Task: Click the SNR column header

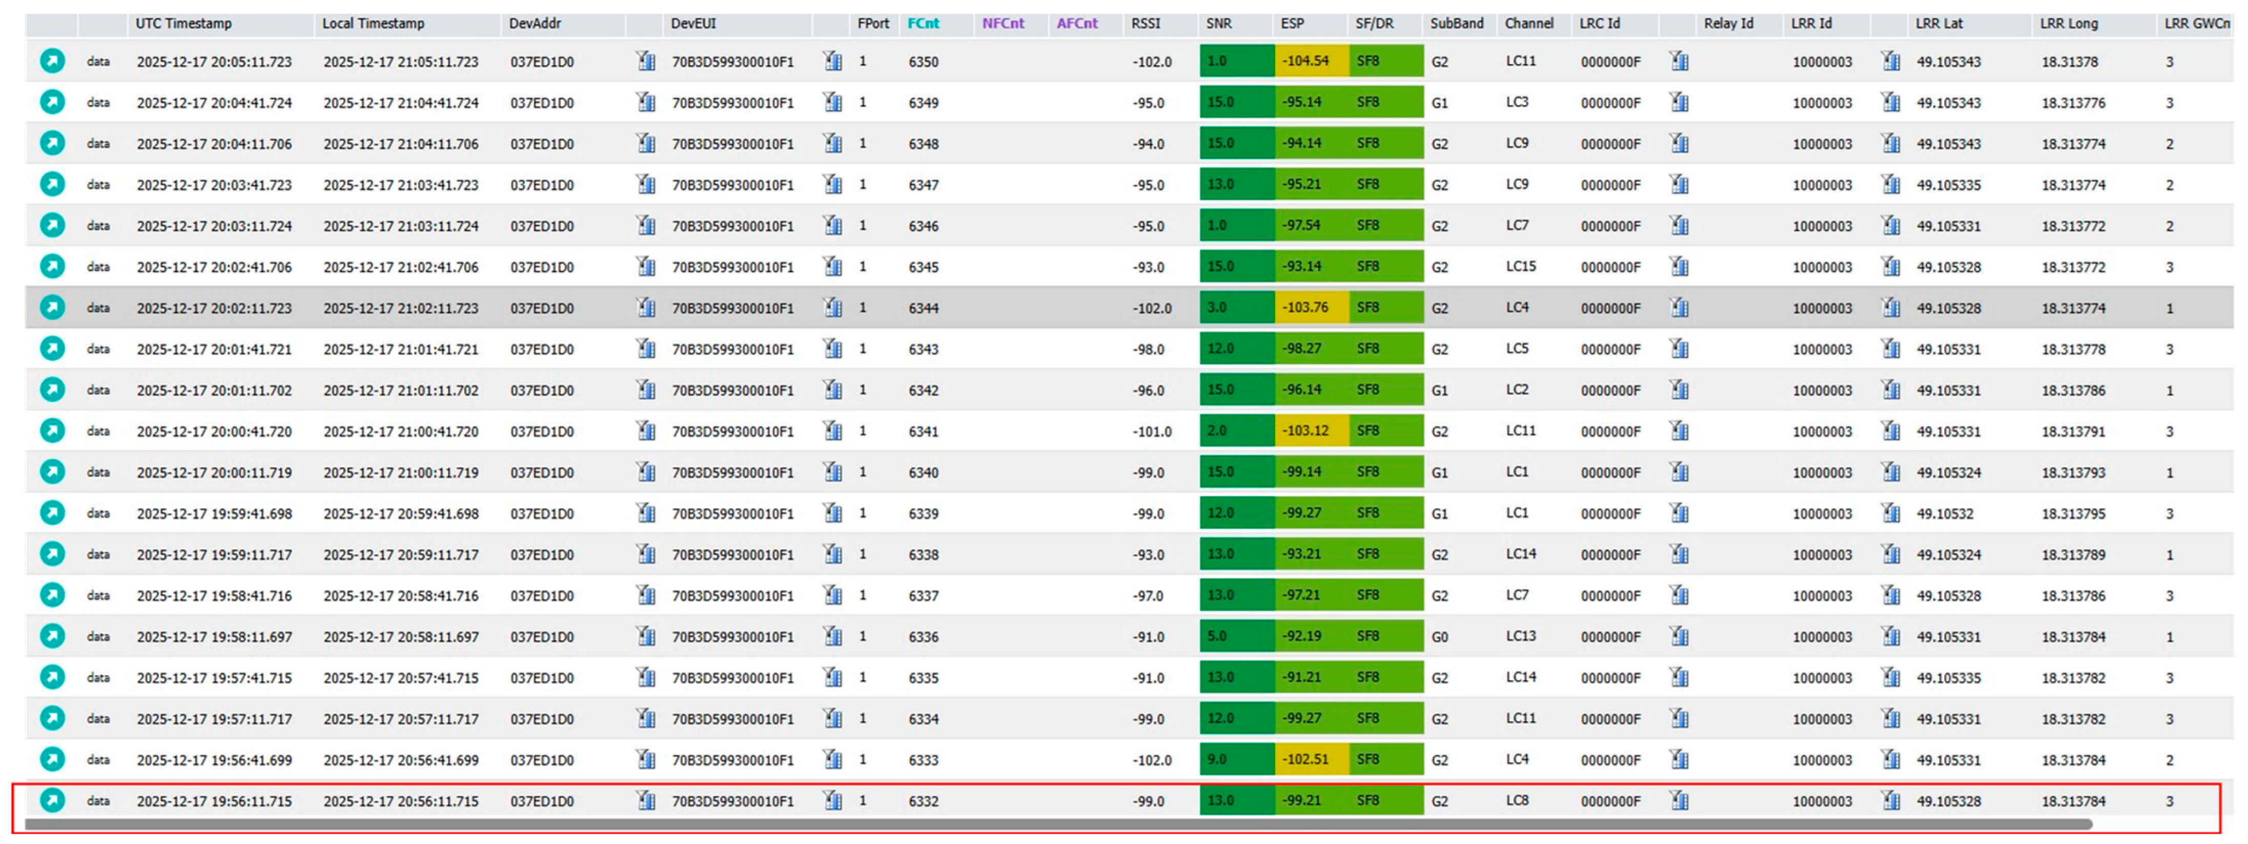Action: point(1219,24)
